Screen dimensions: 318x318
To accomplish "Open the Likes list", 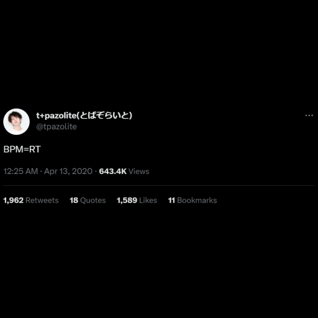I will 148,200.
